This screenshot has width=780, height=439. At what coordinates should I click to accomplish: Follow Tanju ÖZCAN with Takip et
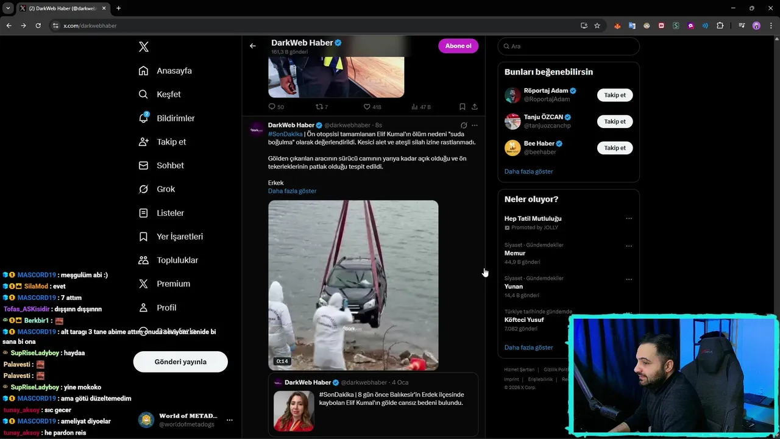pos(615,121)
